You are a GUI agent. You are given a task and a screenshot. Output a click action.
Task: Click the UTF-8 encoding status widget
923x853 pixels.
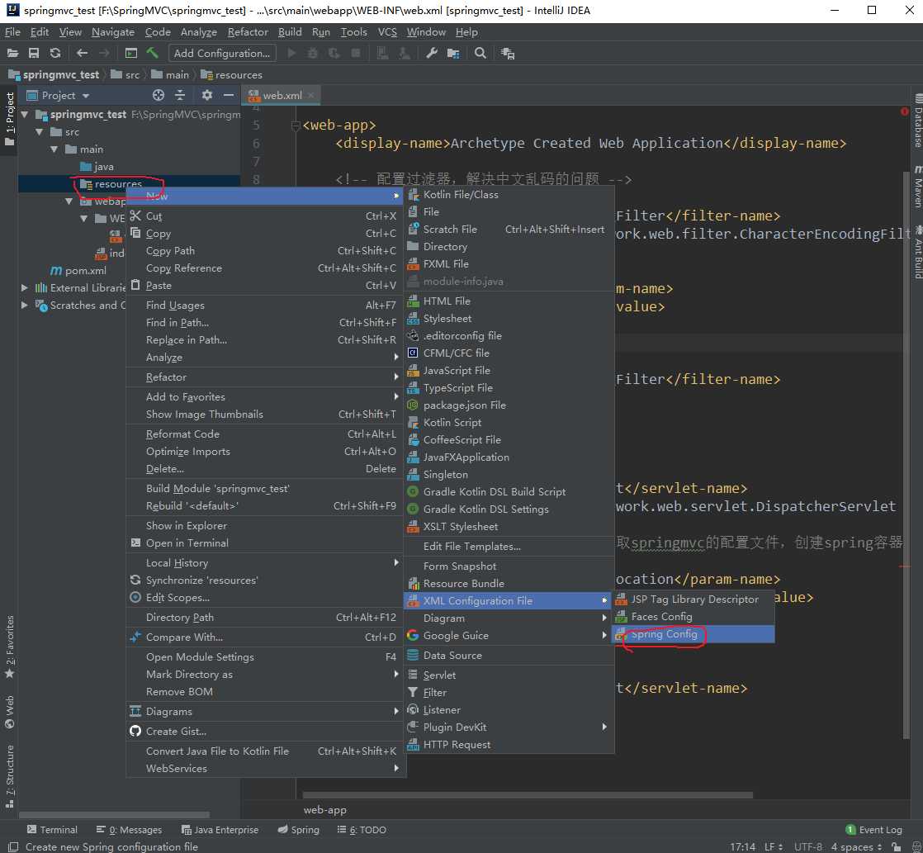(807, 846)
